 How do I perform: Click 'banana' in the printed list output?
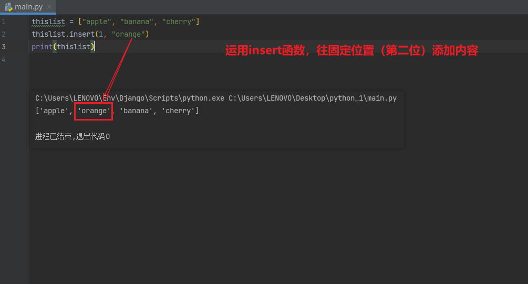pos(136,111)
